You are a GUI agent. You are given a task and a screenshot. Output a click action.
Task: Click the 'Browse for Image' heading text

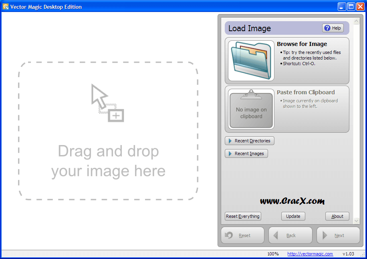[302, 44]
